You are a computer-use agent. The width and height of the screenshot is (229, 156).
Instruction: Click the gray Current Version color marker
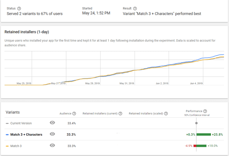point(7,123)
